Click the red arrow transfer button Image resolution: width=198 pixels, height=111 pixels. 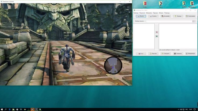tap(157, 32)
